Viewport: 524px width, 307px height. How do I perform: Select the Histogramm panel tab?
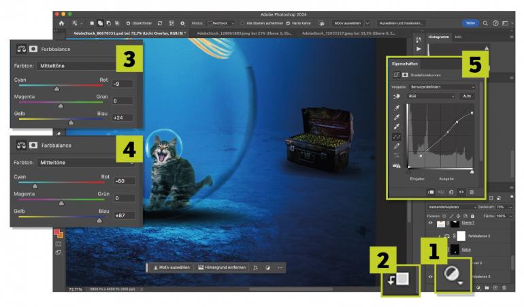438,37
